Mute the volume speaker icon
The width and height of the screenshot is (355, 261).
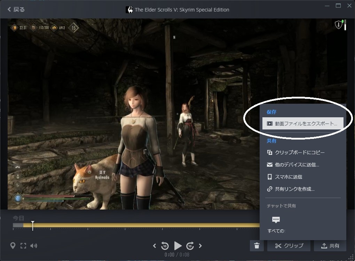pos(34,246)
